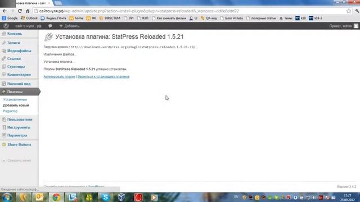Open the home bookmark folder
360x202 pixels.
76,18
